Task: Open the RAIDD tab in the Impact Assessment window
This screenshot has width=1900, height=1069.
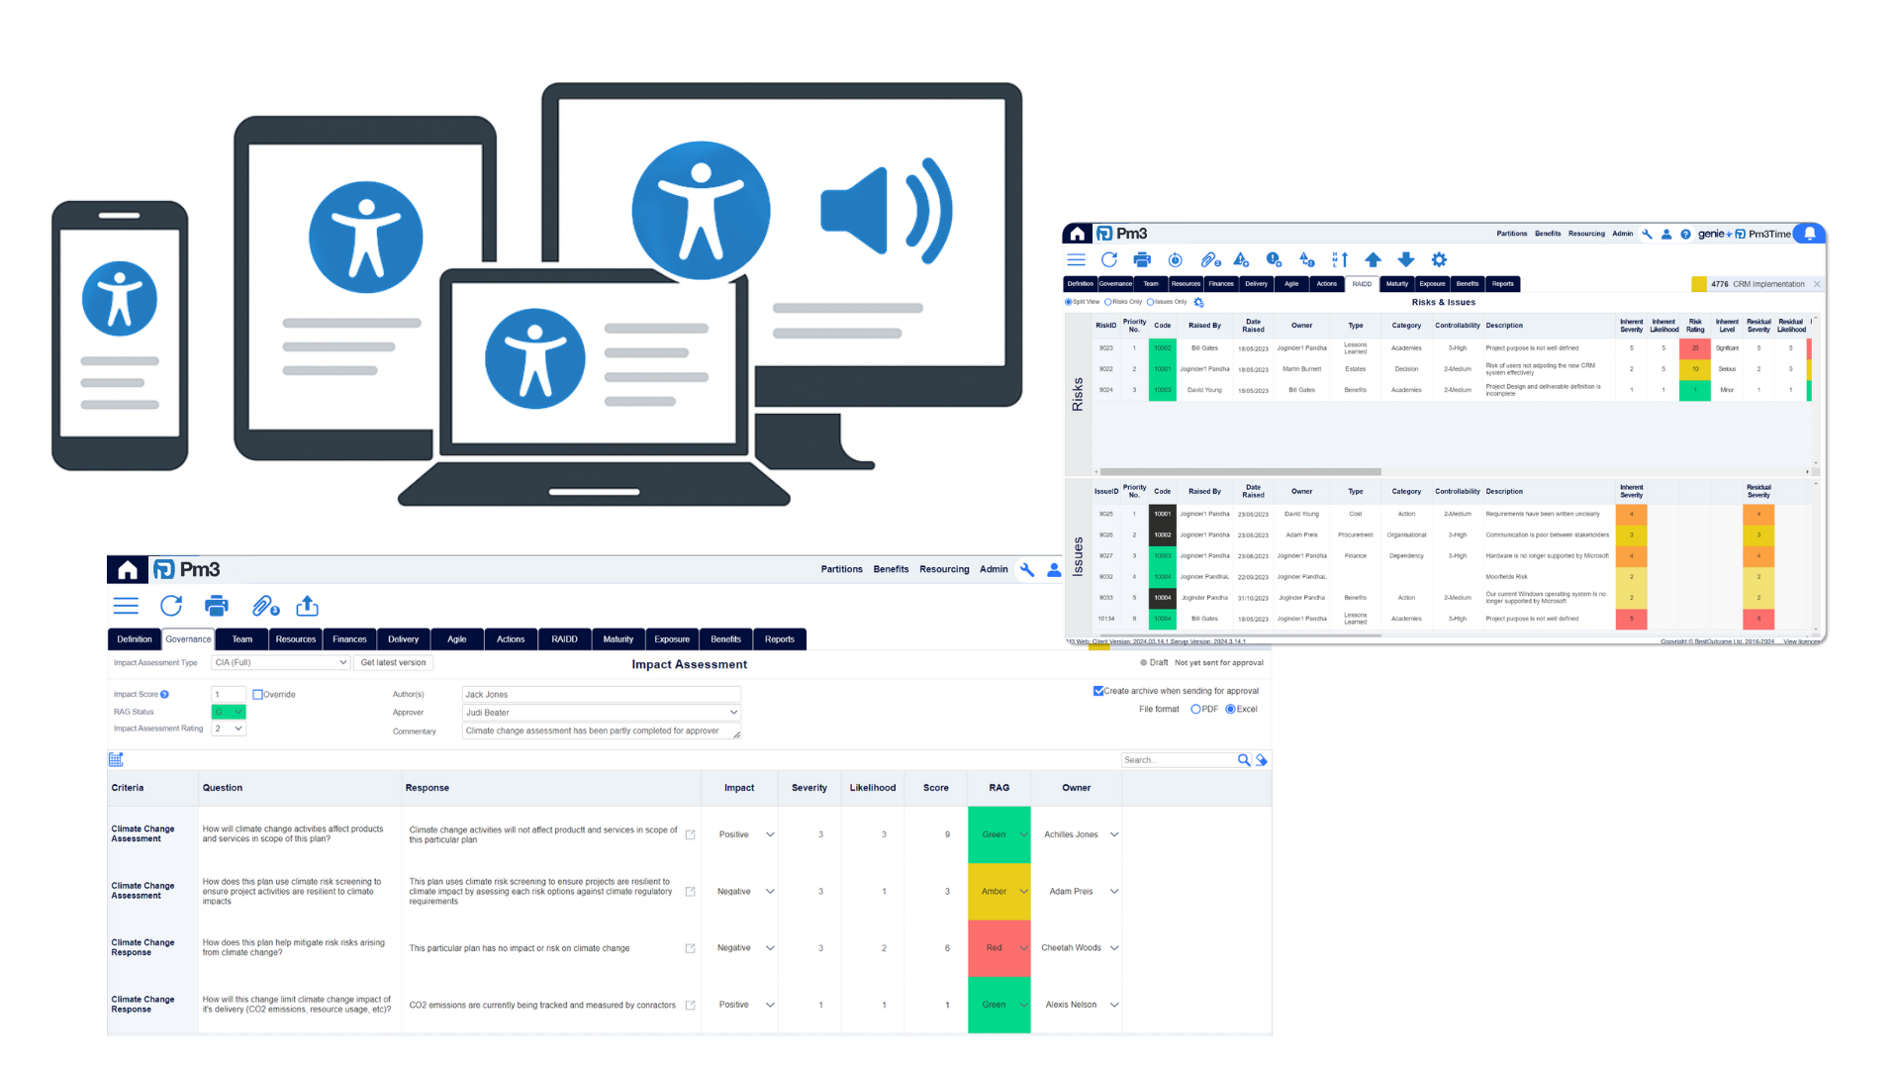Action: (x=564, y=639)
